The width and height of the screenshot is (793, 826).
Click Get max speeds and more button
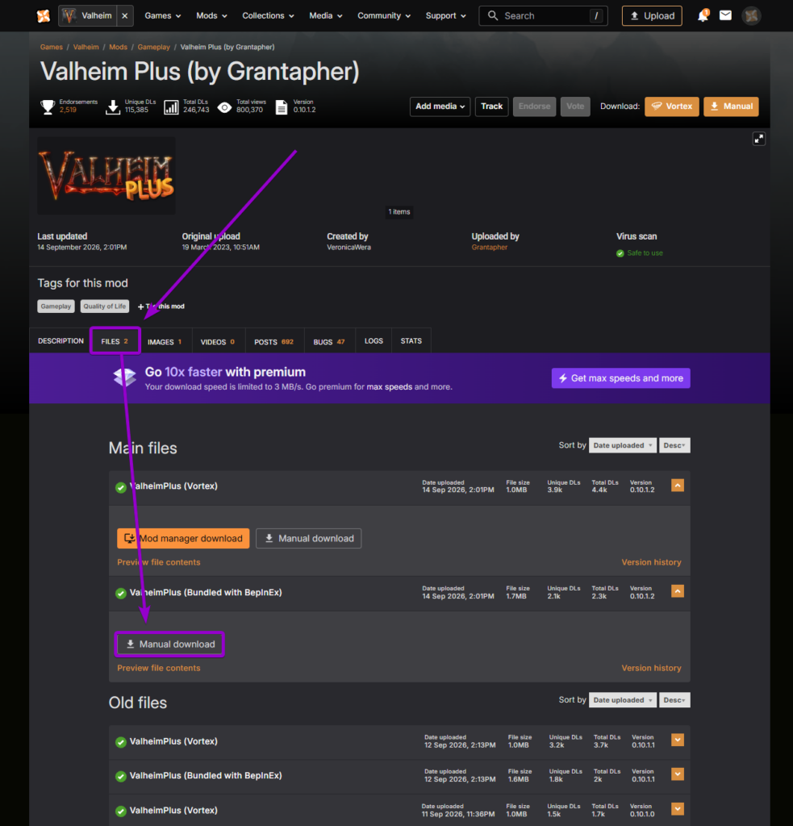click(x=620, y=378)
